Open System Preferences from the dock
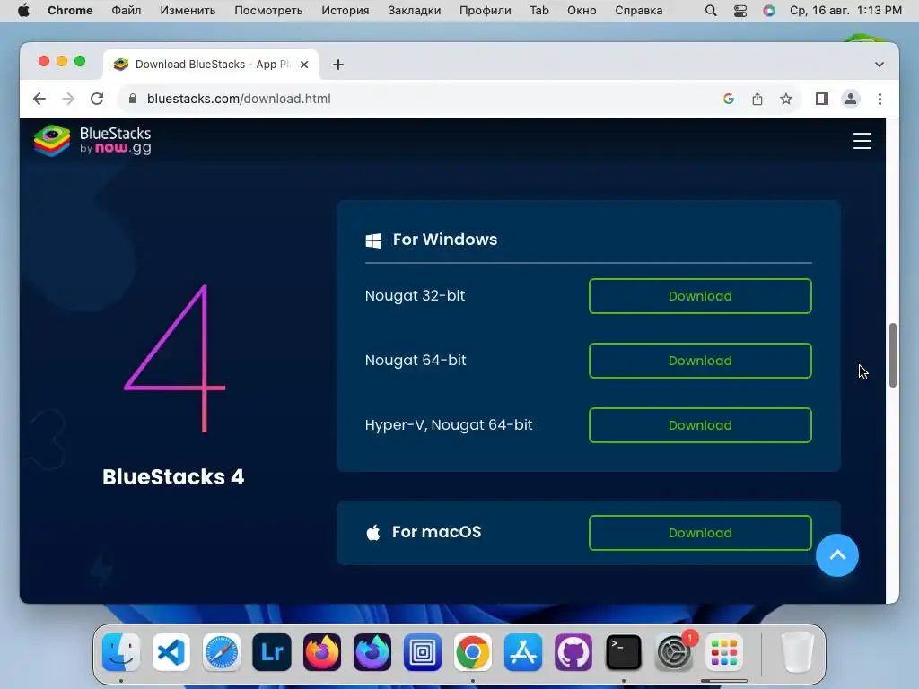 [673, 652]
